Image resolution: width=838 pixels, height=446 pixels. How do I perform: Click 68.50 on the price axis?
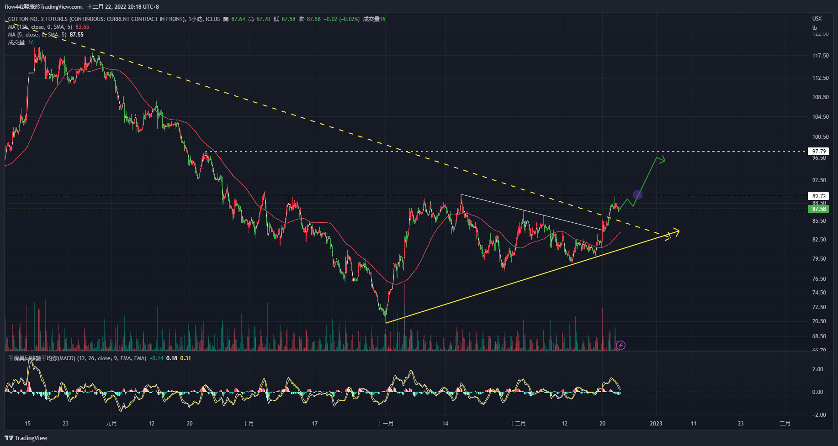[x=819, y=336]
